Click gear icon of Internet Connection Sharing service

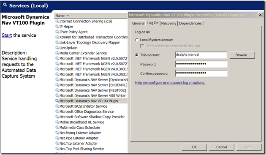(57, 21)
